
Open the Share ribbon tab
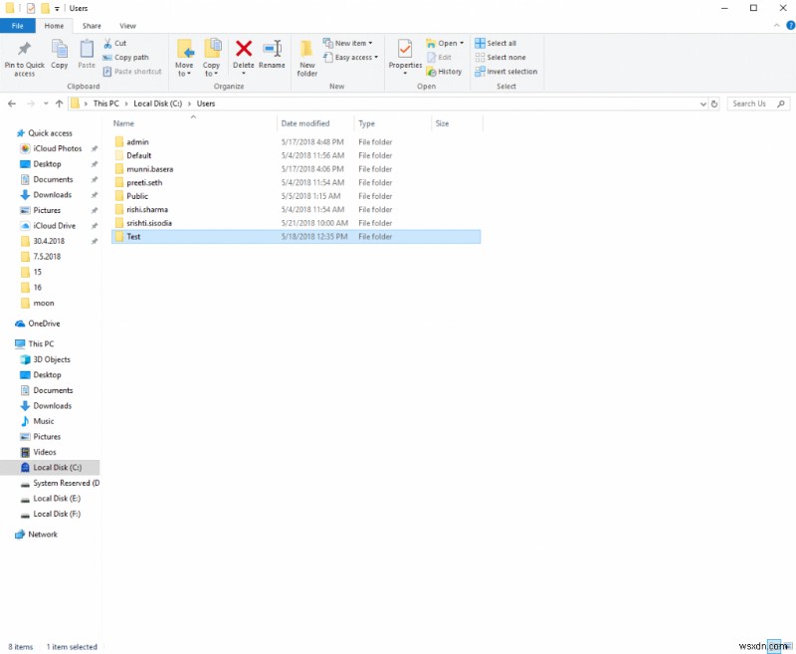(x=93, y=26)
